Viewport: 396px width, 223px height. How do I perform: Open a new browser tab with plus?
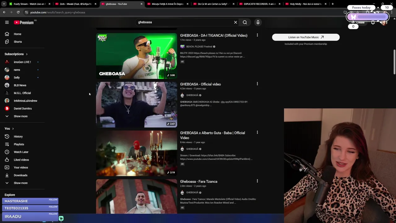[x=333, y=4]
